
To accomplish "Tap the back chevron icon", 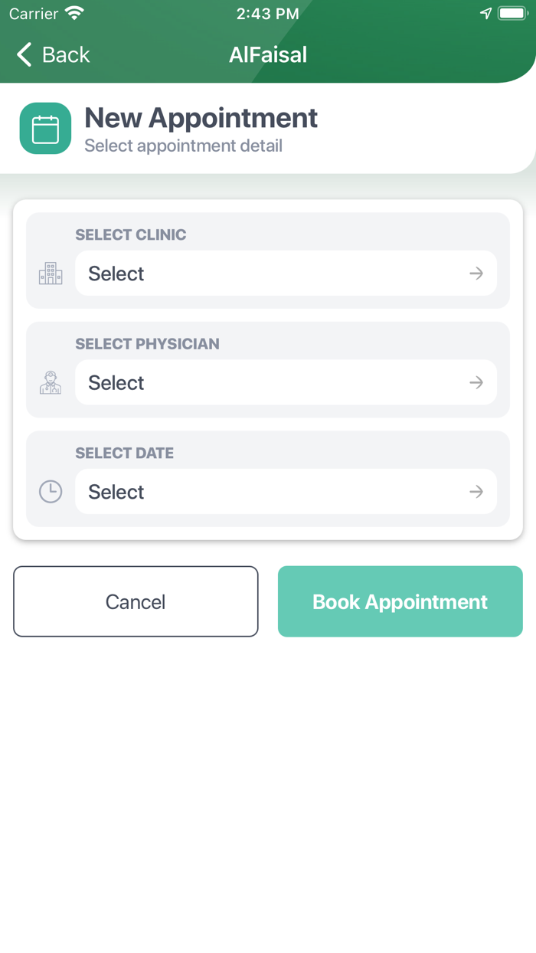I will click(25, 54).
